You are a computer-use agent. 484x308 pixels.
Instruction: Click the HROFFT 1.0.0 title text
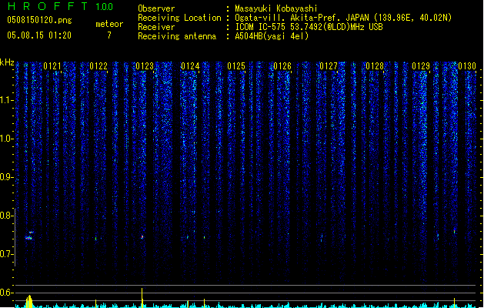(x=61, y=6)
